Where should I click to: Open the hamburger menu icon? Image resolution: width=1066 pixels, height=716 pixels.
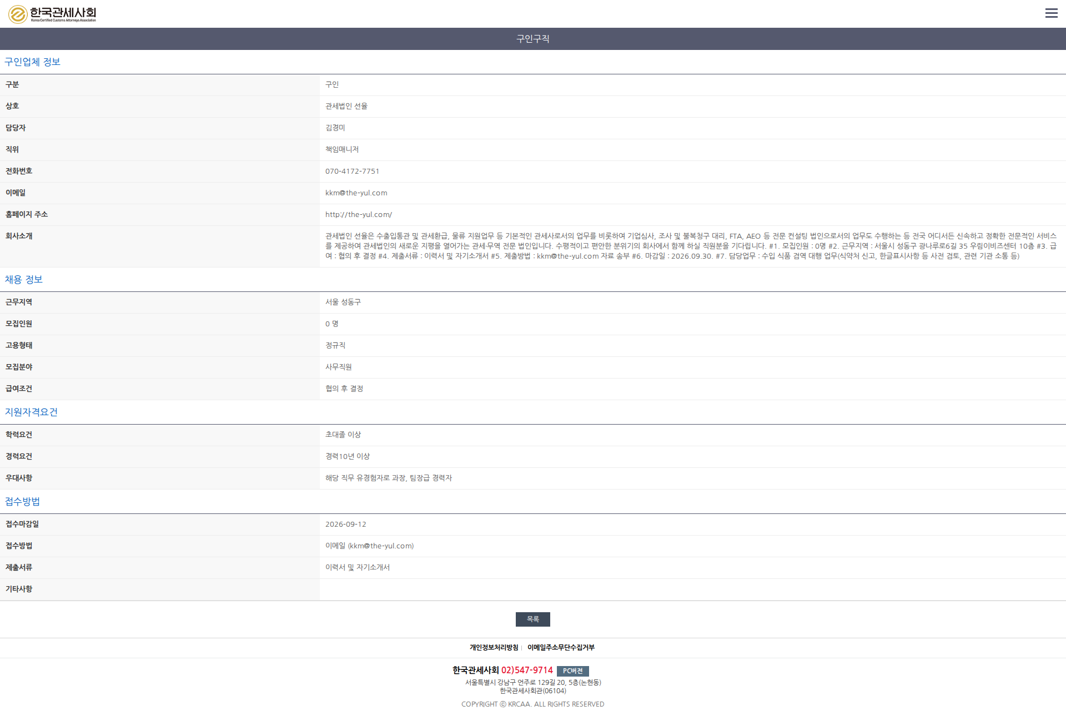click(x=1051, y=13)
